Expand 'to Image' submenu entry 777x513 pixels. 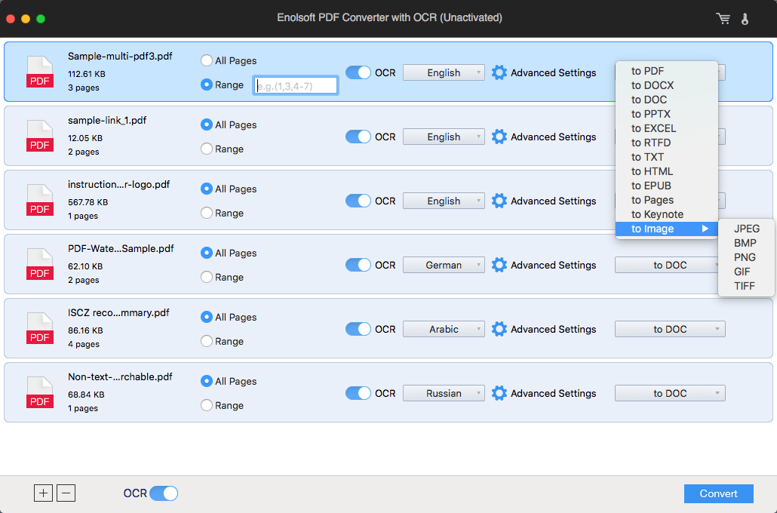667,229
